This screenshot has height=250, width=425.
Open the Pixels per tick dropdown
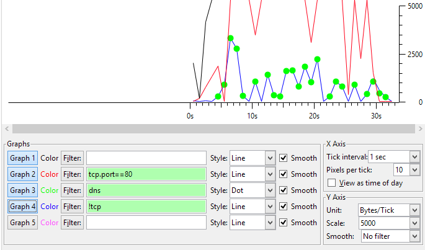point(407,170)
